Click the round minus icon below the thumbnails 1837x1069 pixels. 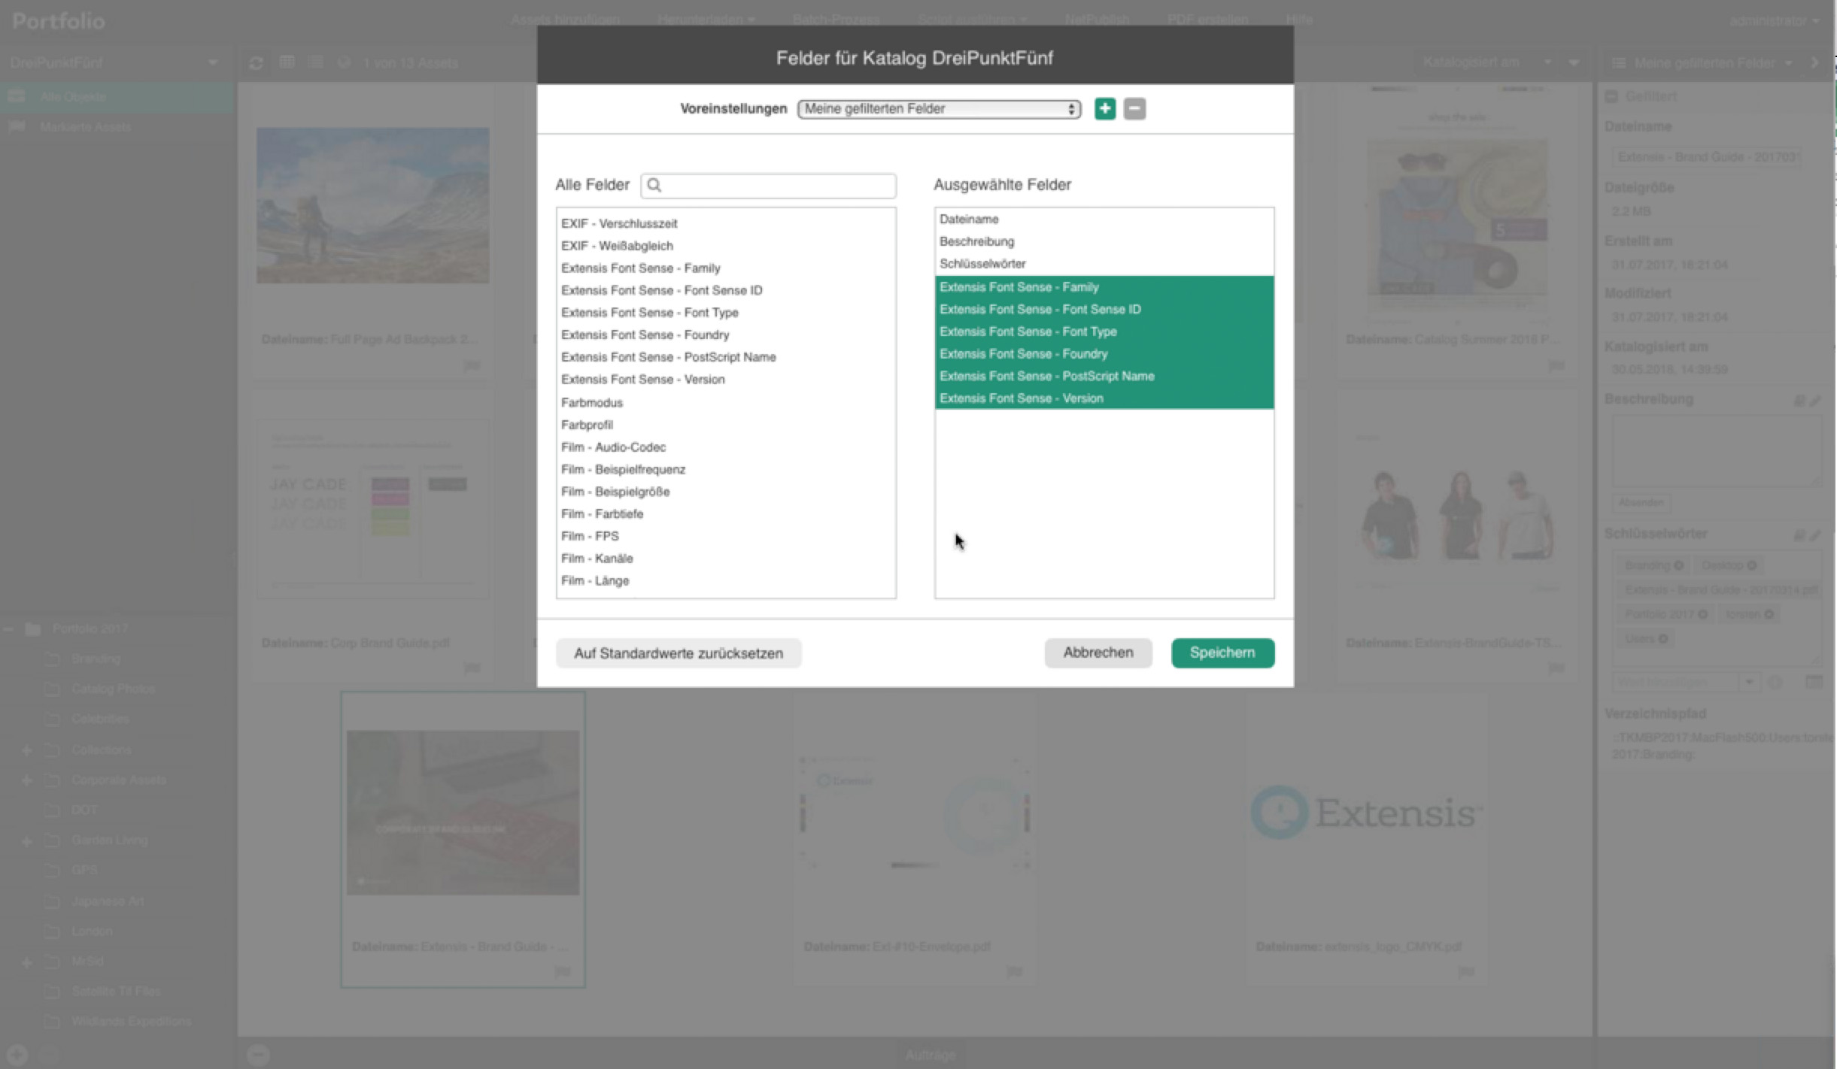click(258, 1054)
